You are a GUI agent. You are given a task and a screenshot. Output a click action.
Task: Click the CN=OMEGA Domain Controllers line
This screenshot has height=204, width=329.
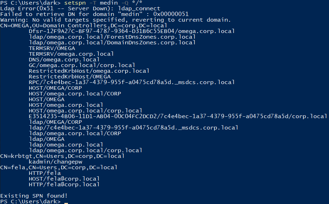[x=84, y=26]
